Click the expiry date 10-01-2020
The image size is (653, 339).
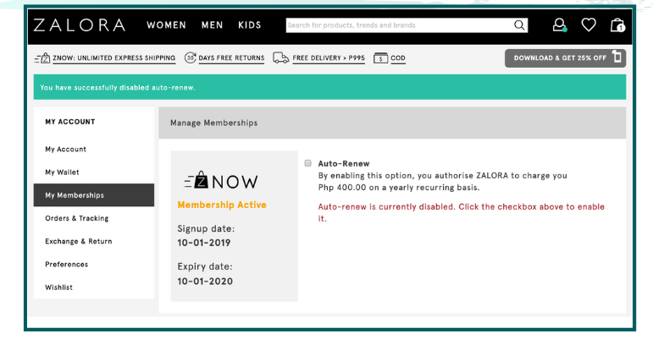pos(205,282)
